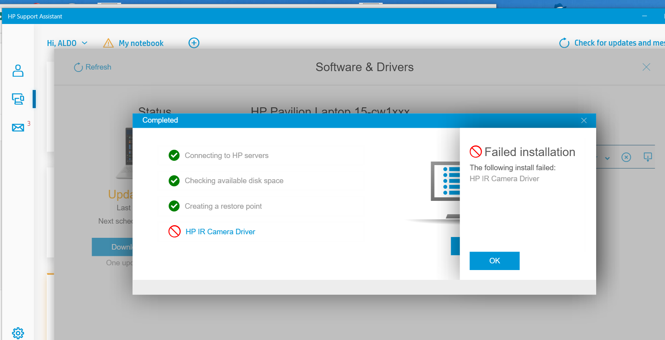Viewport: 665px width, 340px height.
Task: Open the user profile sidebar icon
Action: click(18, 71)
